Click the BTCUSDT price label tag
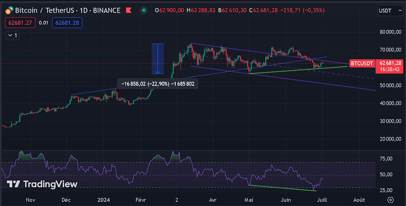Viewport: 406px width, 206px height. 362,63
